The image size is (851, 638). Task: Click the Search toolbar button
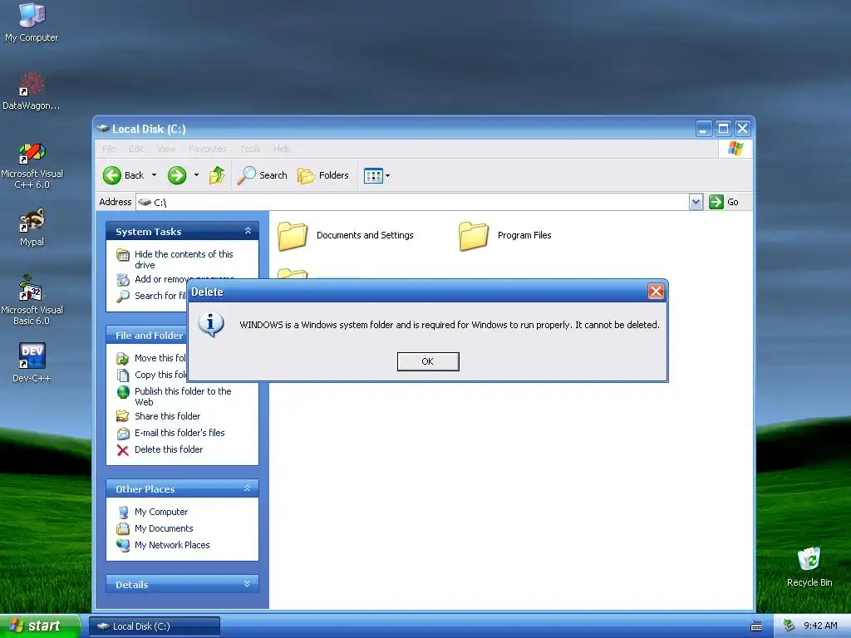click(262, 175)
